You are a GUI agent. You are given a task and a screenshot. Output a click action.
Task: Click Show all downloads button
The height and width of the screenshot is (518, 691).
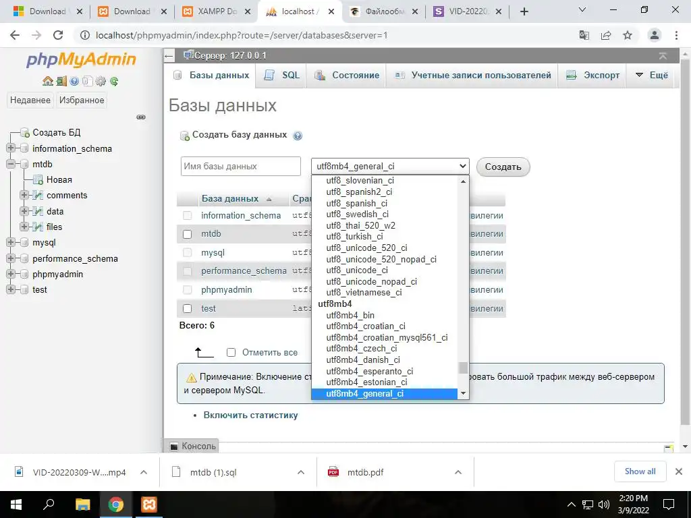click(x=640, y=471)
